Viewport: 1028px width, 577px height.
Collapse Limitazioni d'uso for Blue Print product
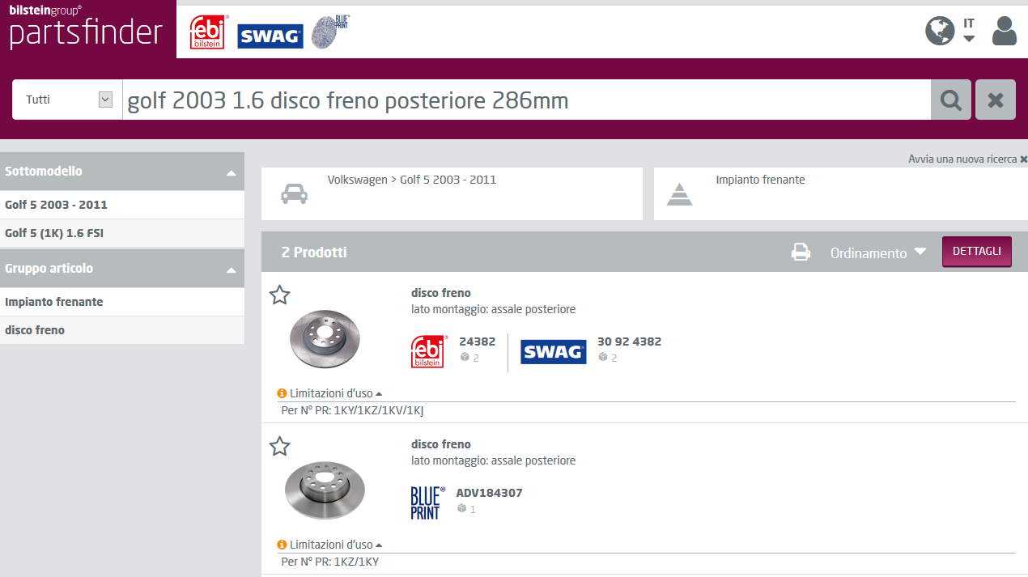tap(336, 545)
